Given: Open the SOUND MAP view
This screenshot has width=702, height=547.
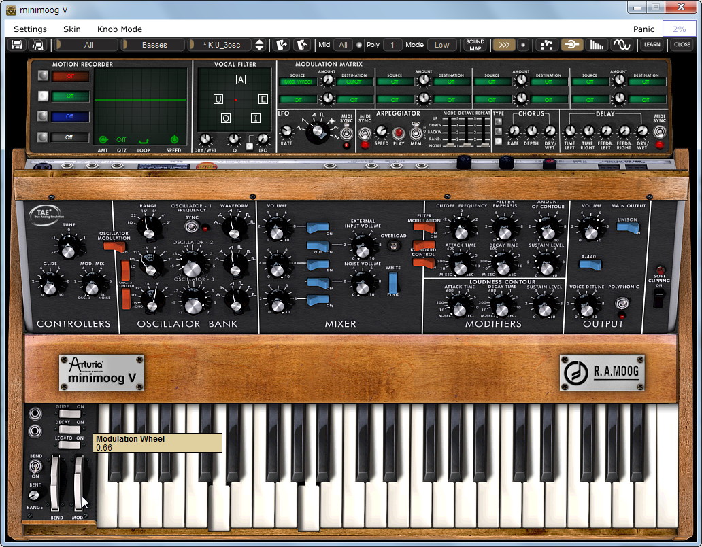Looking at the screenshot, I should point(475,44).
